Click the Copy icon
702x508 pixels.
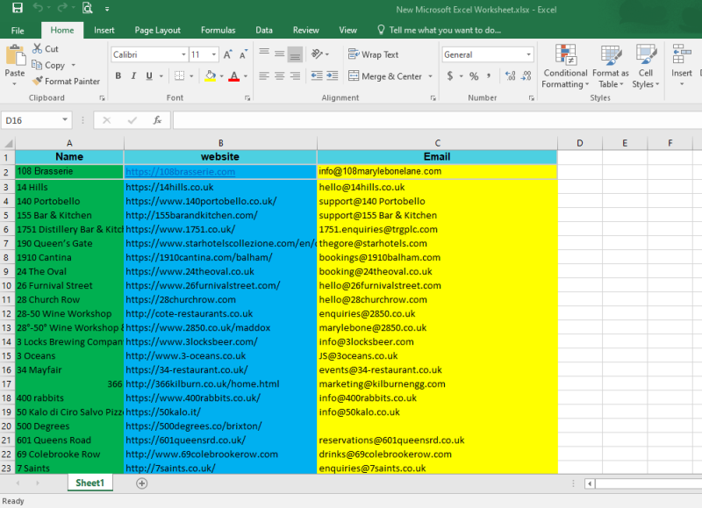[x=37, y=65]
